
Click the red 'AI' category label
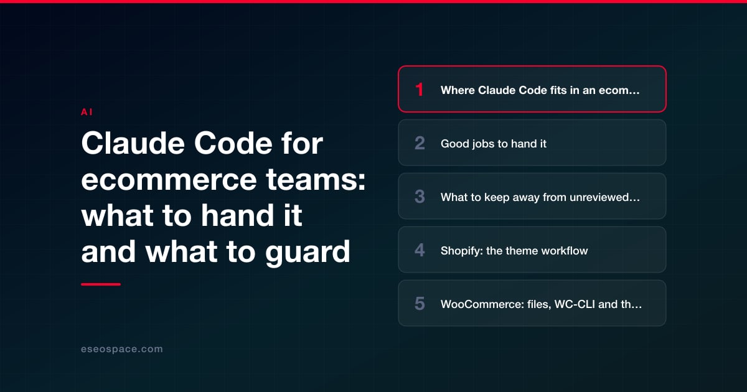[x=87, y=112]
